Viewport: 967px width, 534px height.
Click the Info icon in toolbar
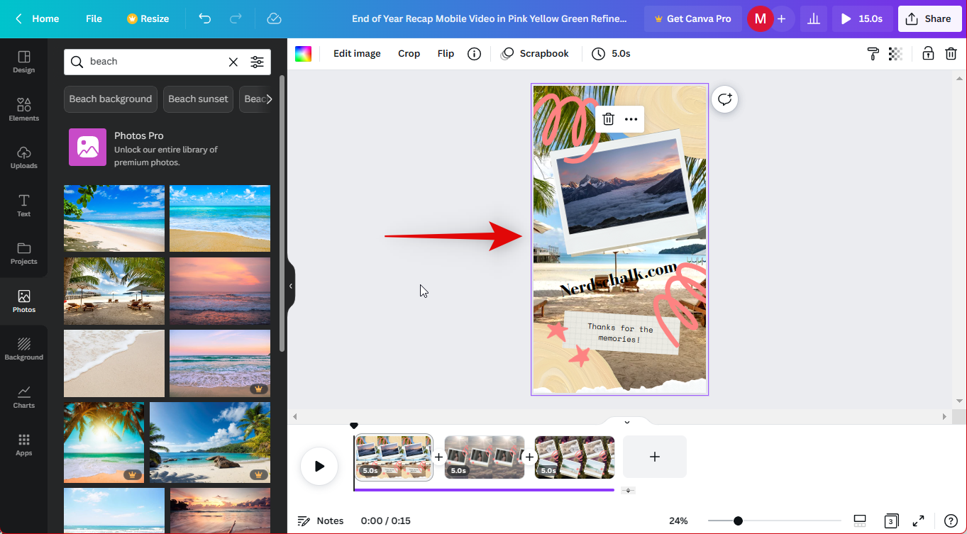coord(475,54)
